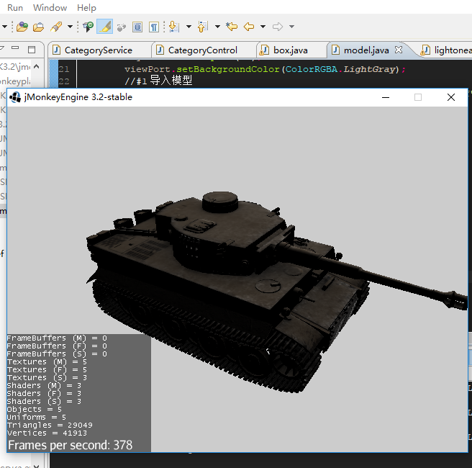The height and width of the screenshot is (468, 472).
Task: Jump to Previous Annotation icon
Action: [203, 27]
